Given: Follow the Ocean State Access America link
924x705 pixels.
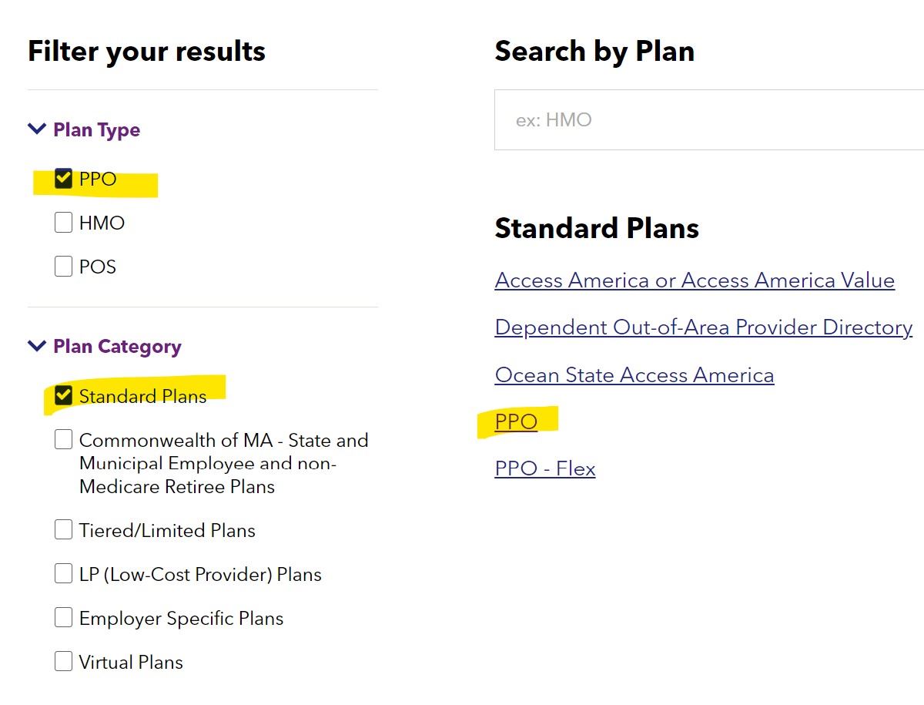Looking at the screenshot, I should pyautogui.click(x=634, y=375).
